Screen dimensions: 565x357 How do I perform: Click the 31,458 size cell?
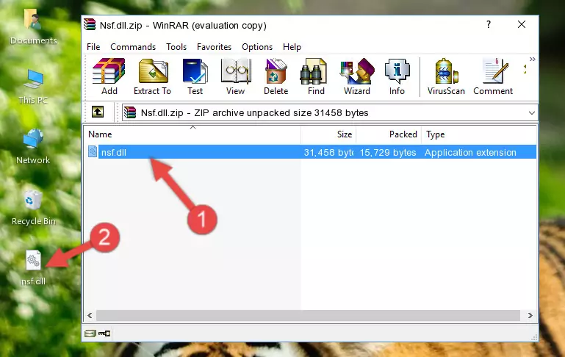tap(328, 152)
